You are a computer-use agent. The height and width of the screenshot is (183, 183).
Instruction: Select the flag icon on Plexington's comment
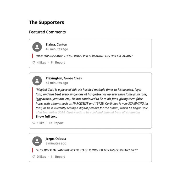(51, 123)
